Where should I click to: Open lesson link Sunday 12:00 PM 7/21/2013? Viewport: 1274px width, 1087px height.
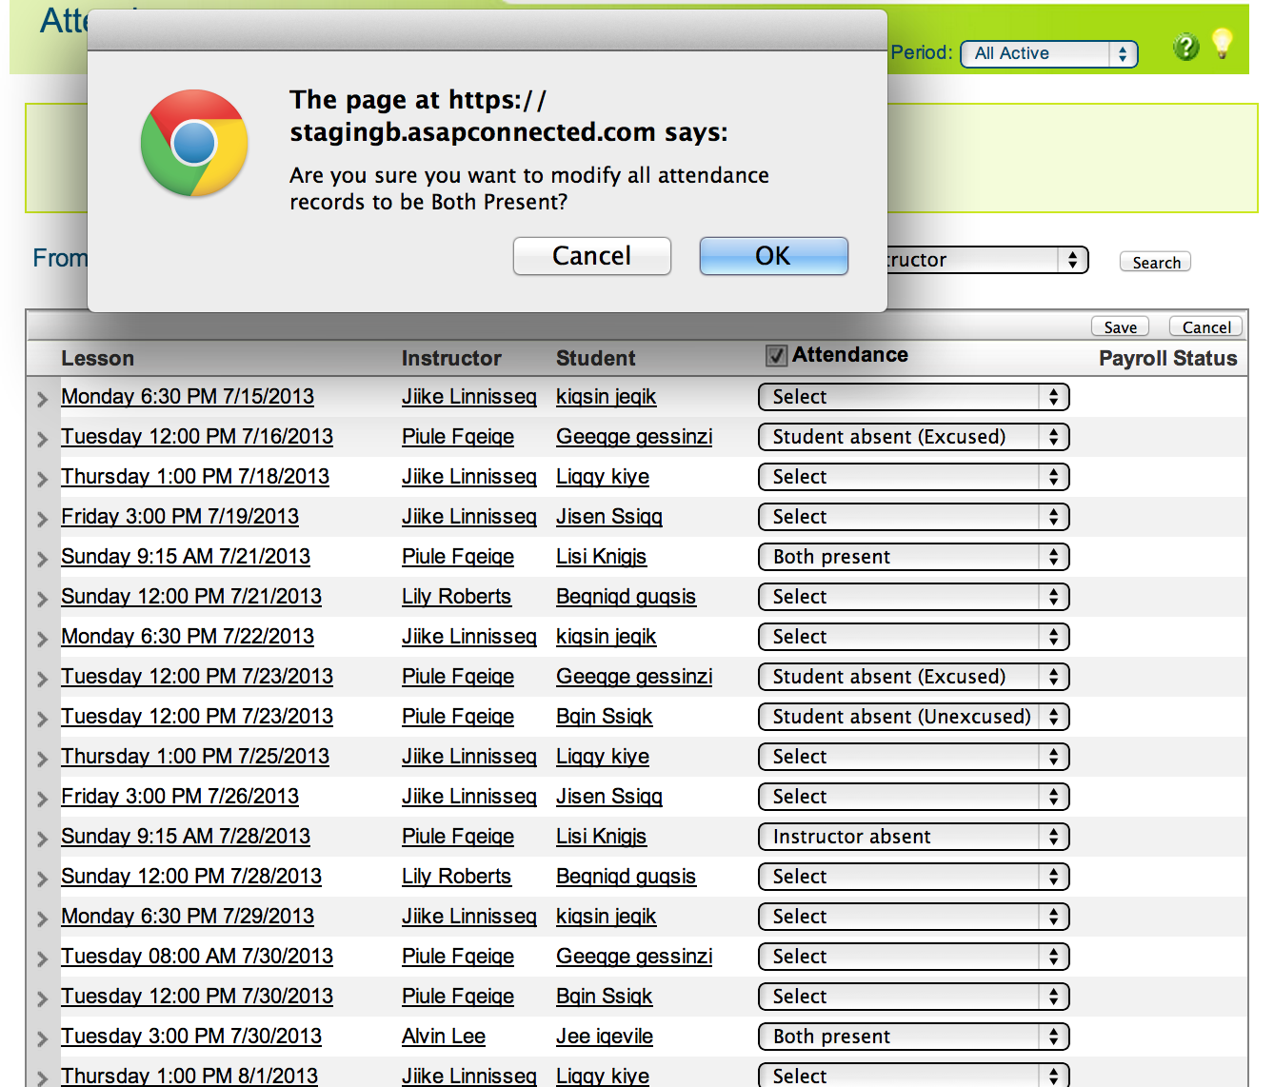(191, 597)
